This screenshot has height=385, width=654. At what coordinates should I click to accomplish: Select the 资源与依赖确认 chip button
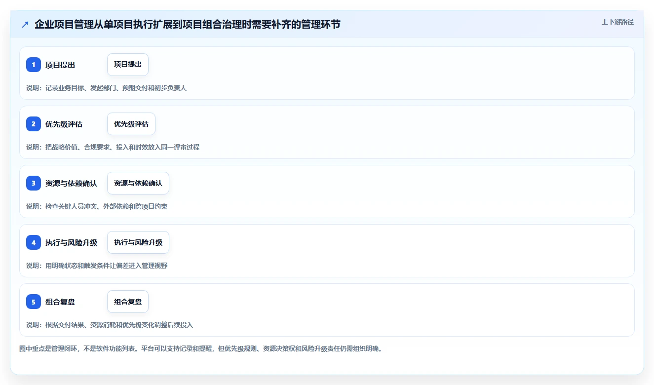tap(138, 183)
